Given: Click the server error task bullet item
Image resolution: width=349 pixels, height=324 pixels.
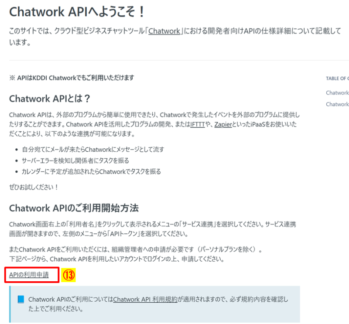Looking at the screenshot, I should point(75,160).
